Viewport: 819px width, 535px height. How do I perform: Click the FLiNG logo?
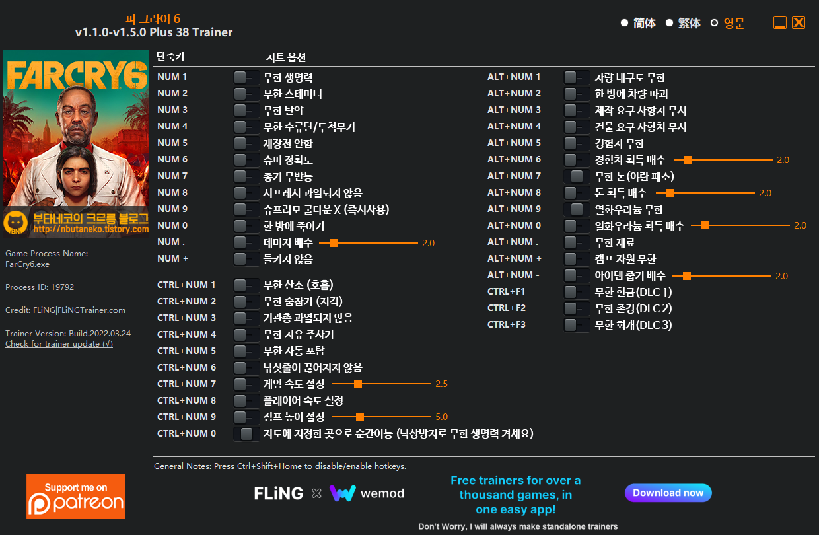[279, 493]
